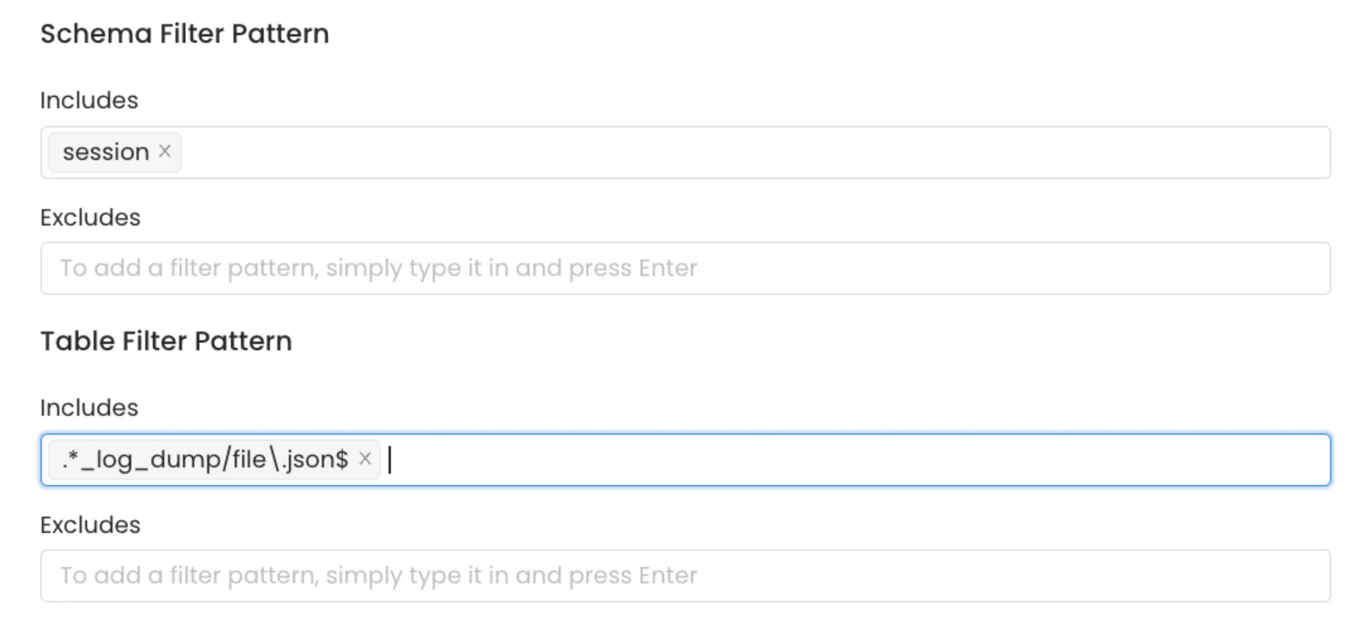Click the Excludes label under Table Filter Pattern

[90, 525]
